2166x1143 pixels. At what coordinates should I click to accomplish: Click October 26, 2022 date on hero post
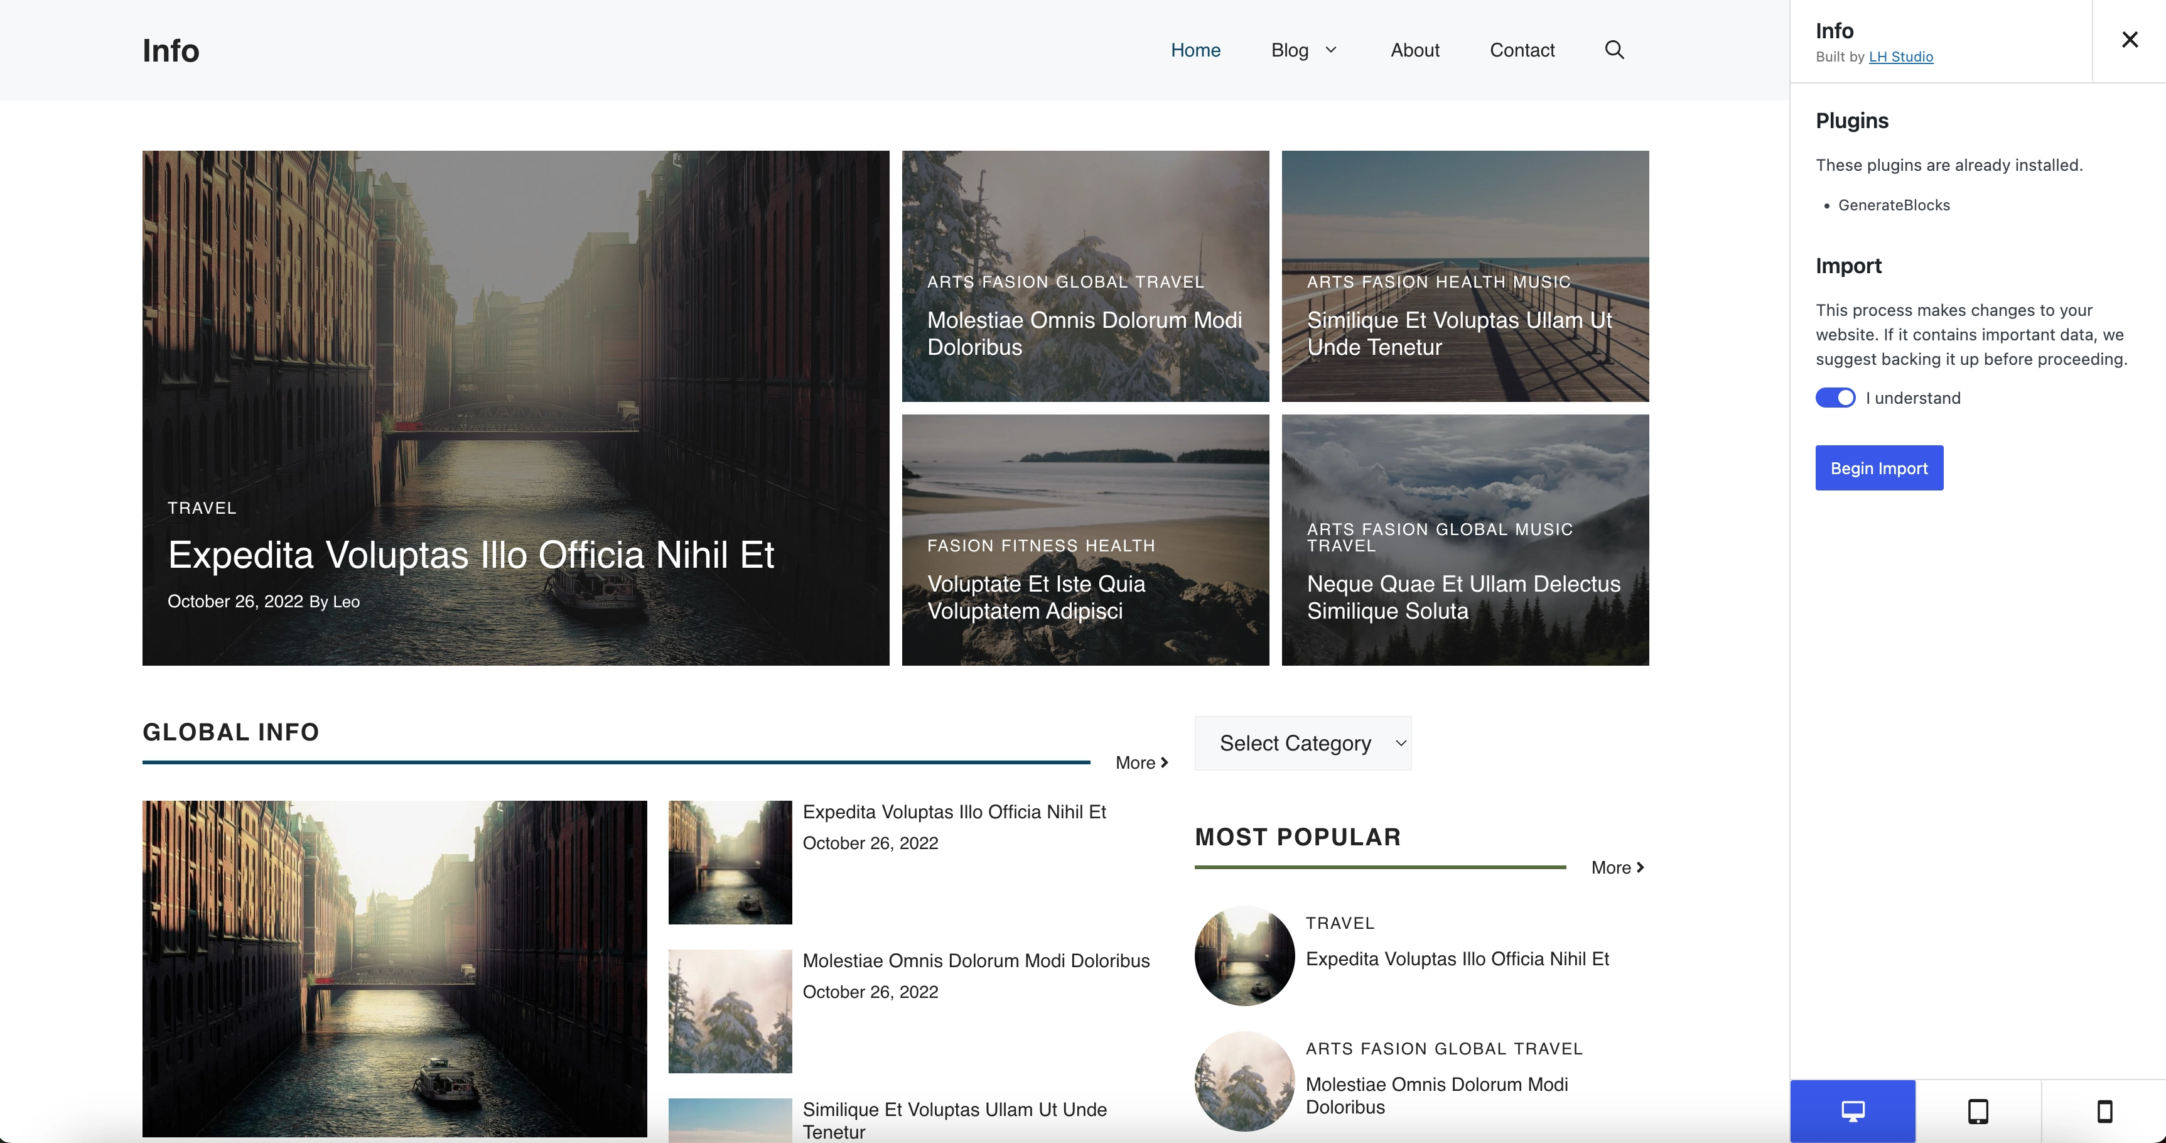235,602
